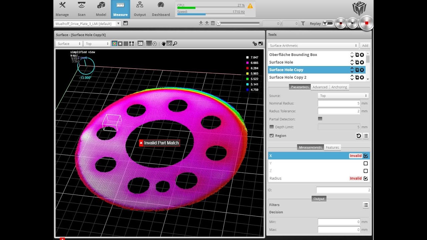The width and height of the screenshot is (427, 240).
Task: Click the CPU warning triangle icon
Action: (x=250, y=6)
